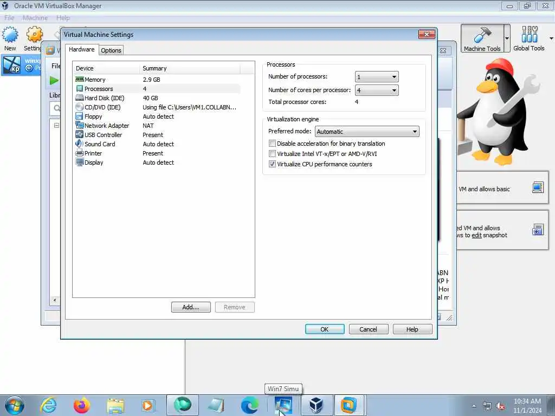This screenshot has height=416, width=555.
Task: Expand the Machine Tools dropdown arrow
Action: click(507, 38)
